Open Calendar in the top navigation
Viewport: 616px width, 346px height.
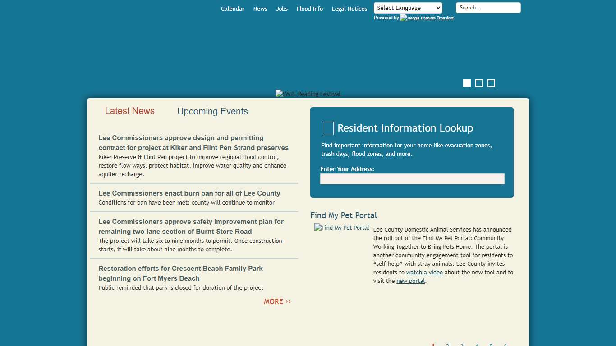coord(232,9)
